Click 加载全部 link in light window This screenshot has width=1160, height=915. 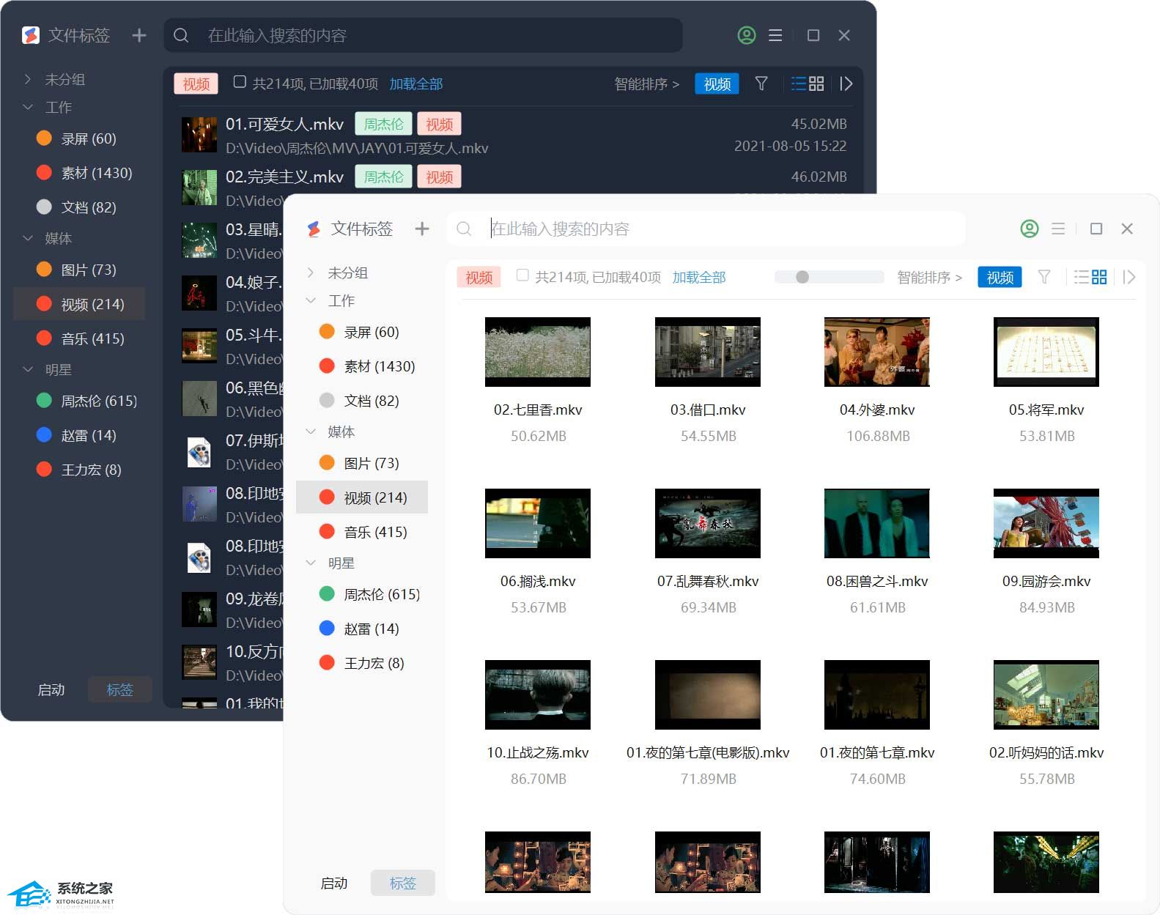(x=699, y=278)
